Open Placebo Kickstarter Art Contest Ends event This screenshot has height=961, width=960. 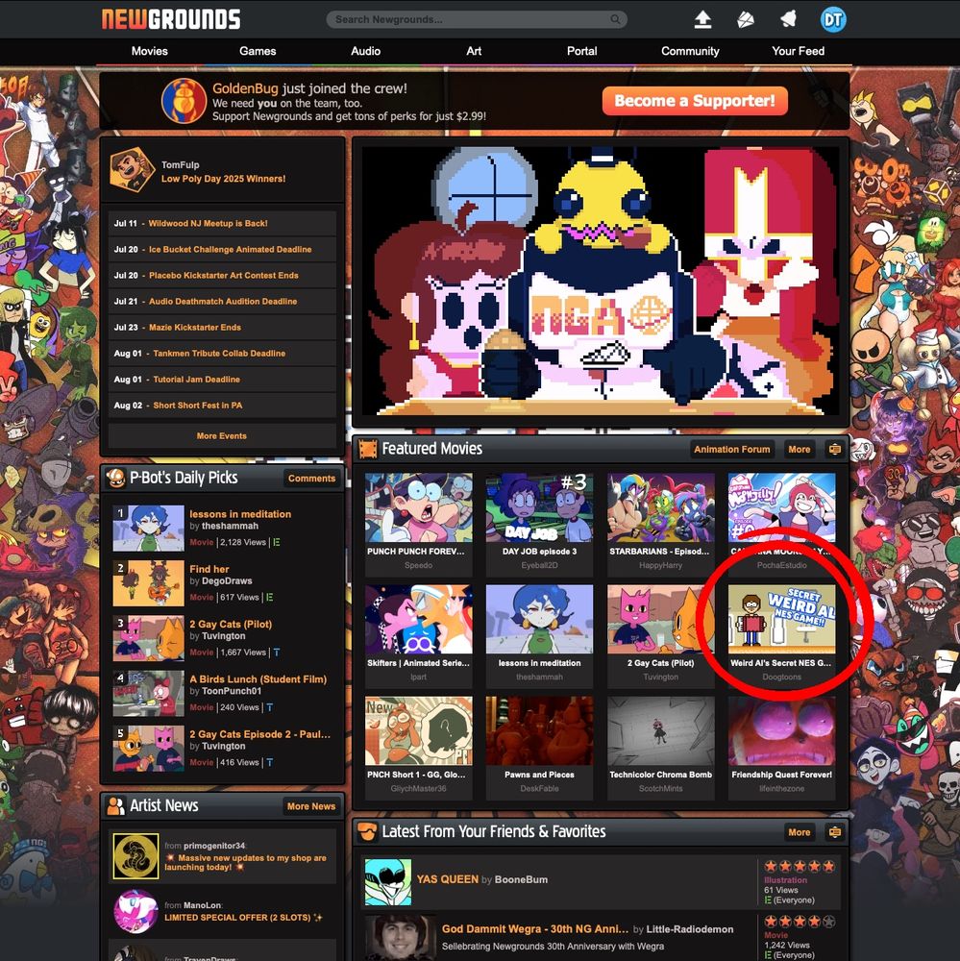(224, 275)
